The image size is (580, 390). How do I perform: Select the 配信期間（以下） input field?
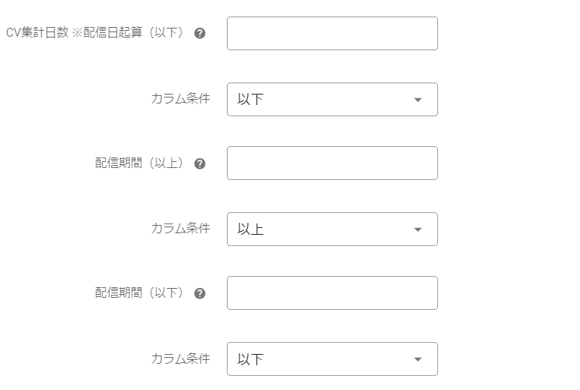coord(332,293)
